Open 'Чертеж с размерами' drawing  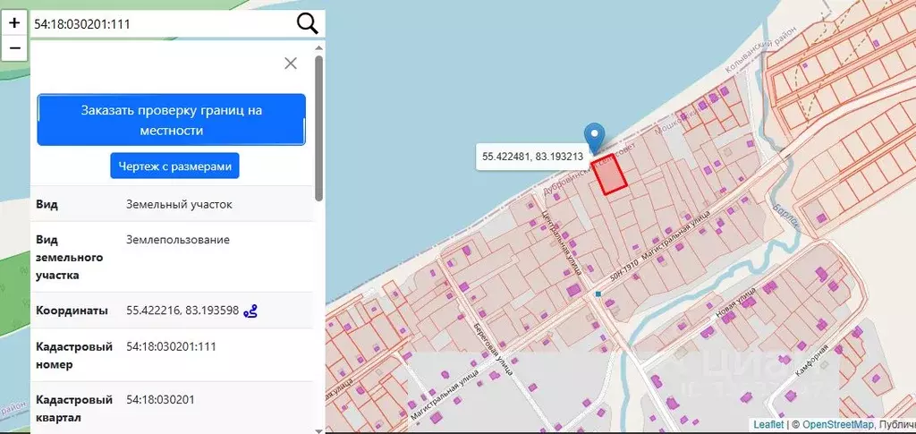175,166
